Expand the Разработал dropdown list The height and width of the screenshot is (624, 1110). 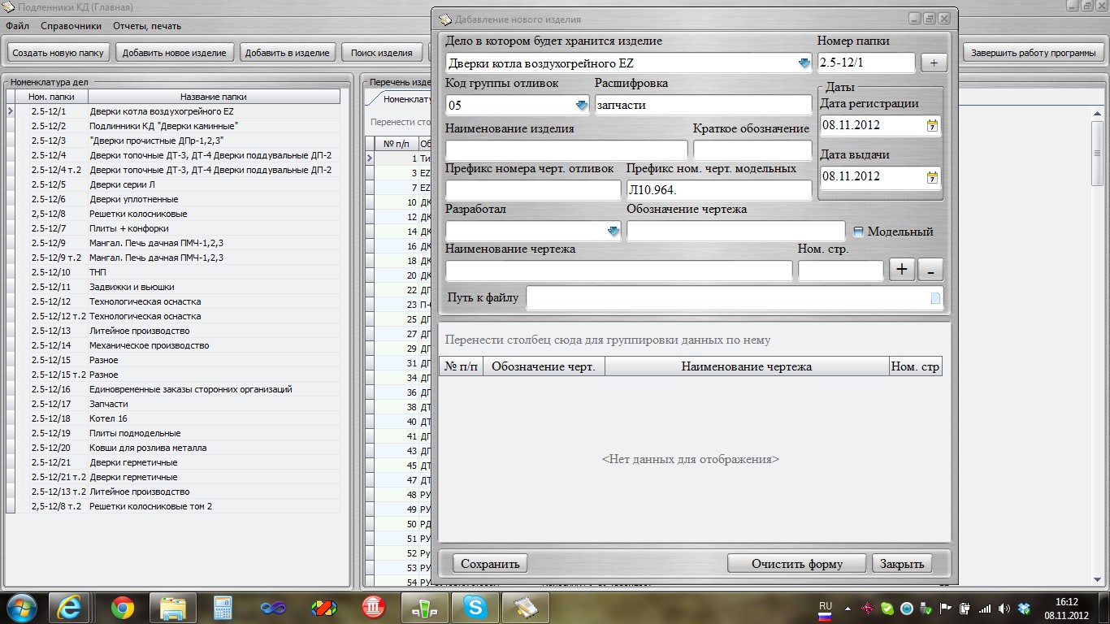614,232
